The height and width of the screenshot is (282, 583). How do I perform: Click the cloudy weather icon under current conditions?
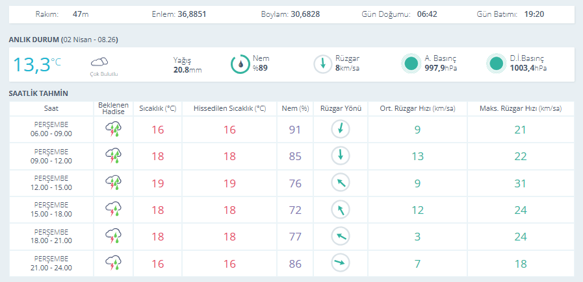point(99,62)
